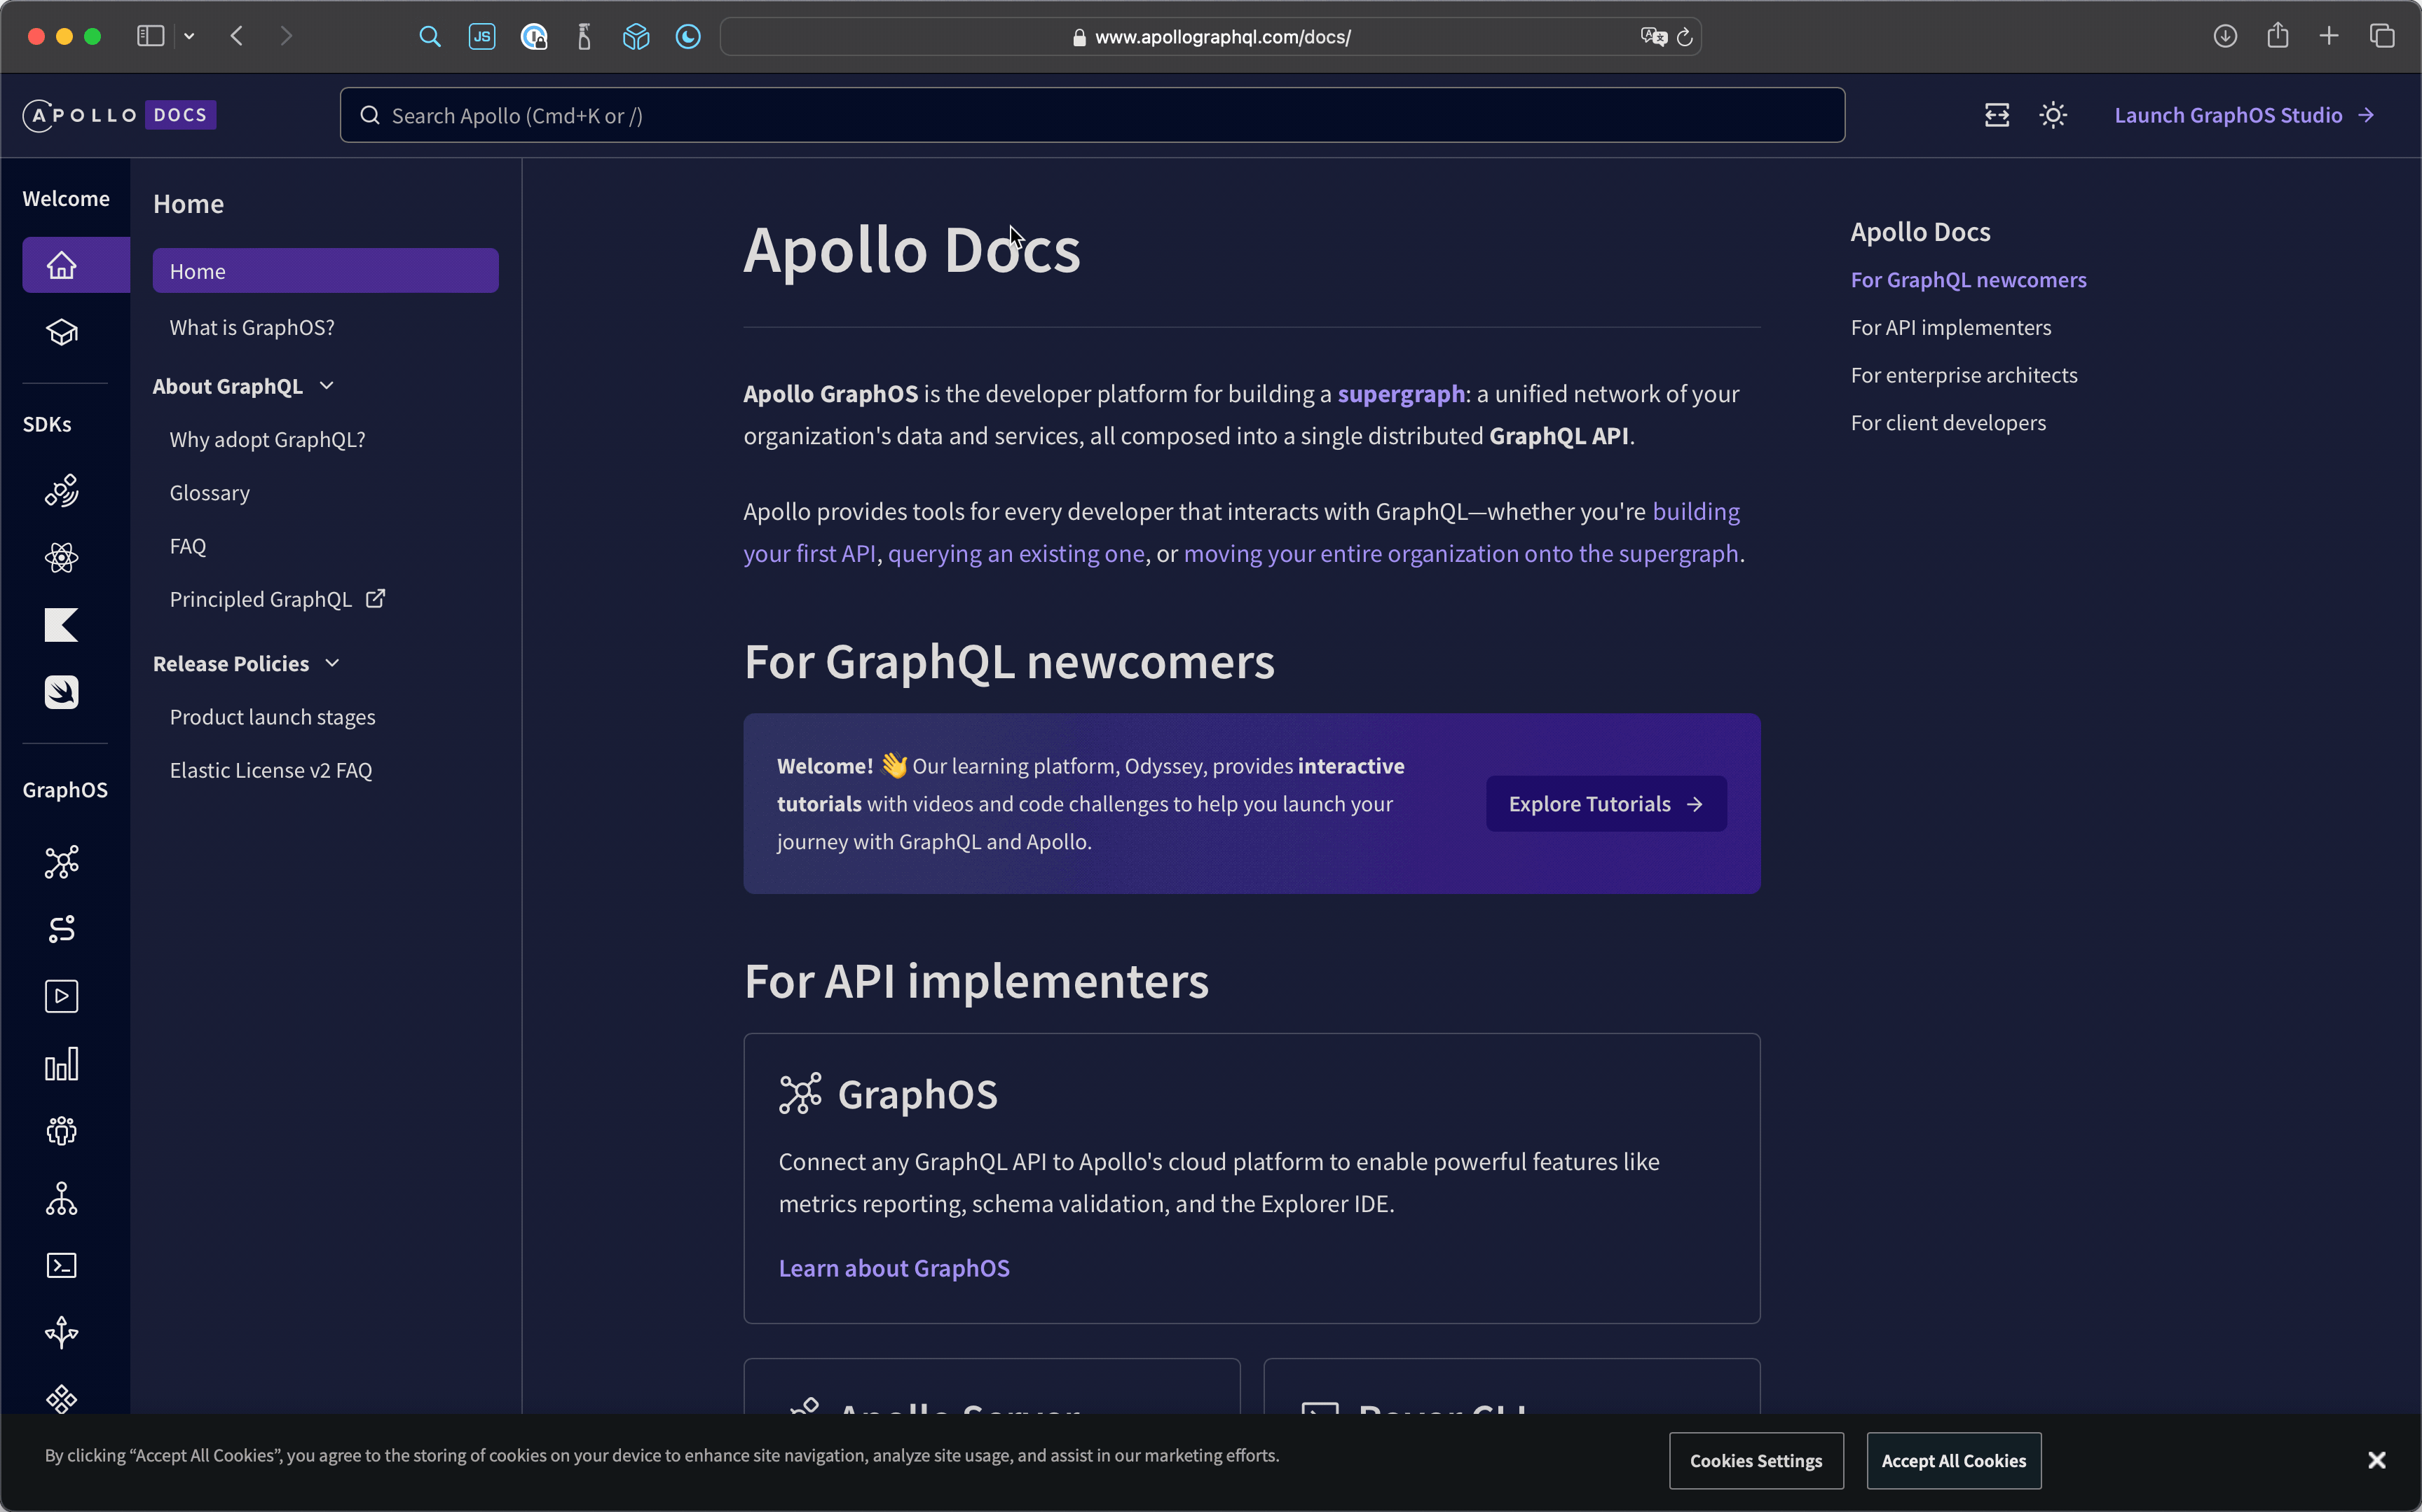
Task: Accept All Cookies in the banner
Action: click(1952, 1460)
